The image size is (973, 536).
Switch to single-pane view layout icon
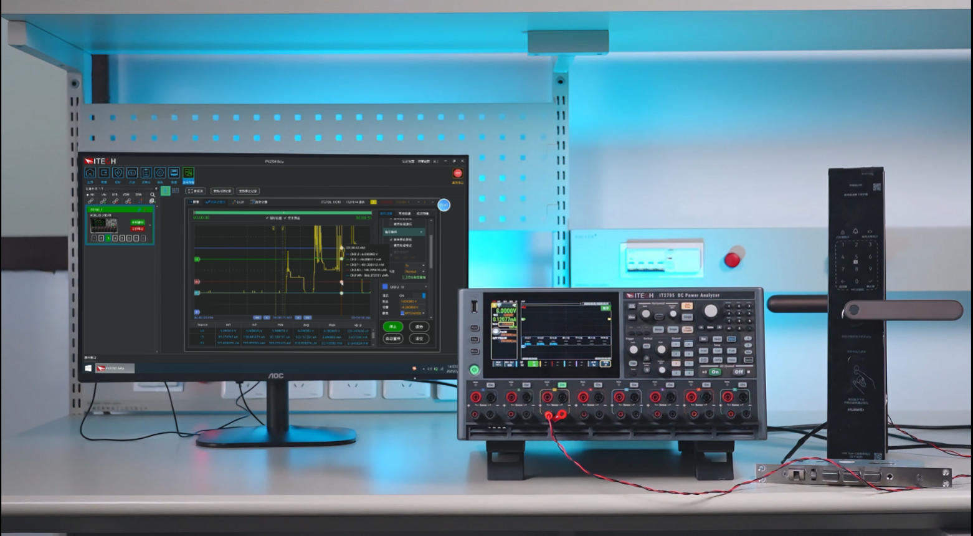point(166,191)
